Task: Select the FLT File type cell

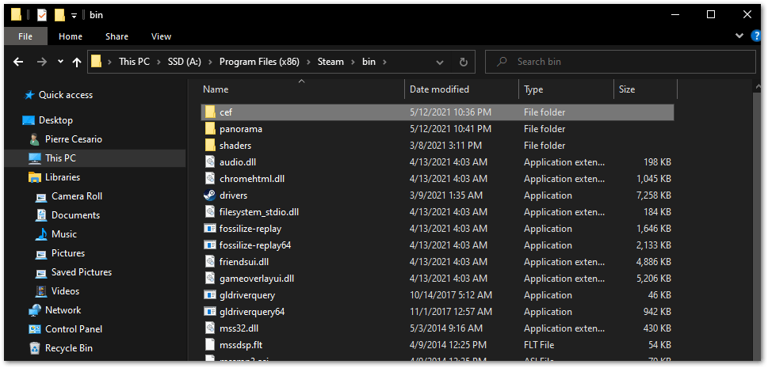Action: 539,345
